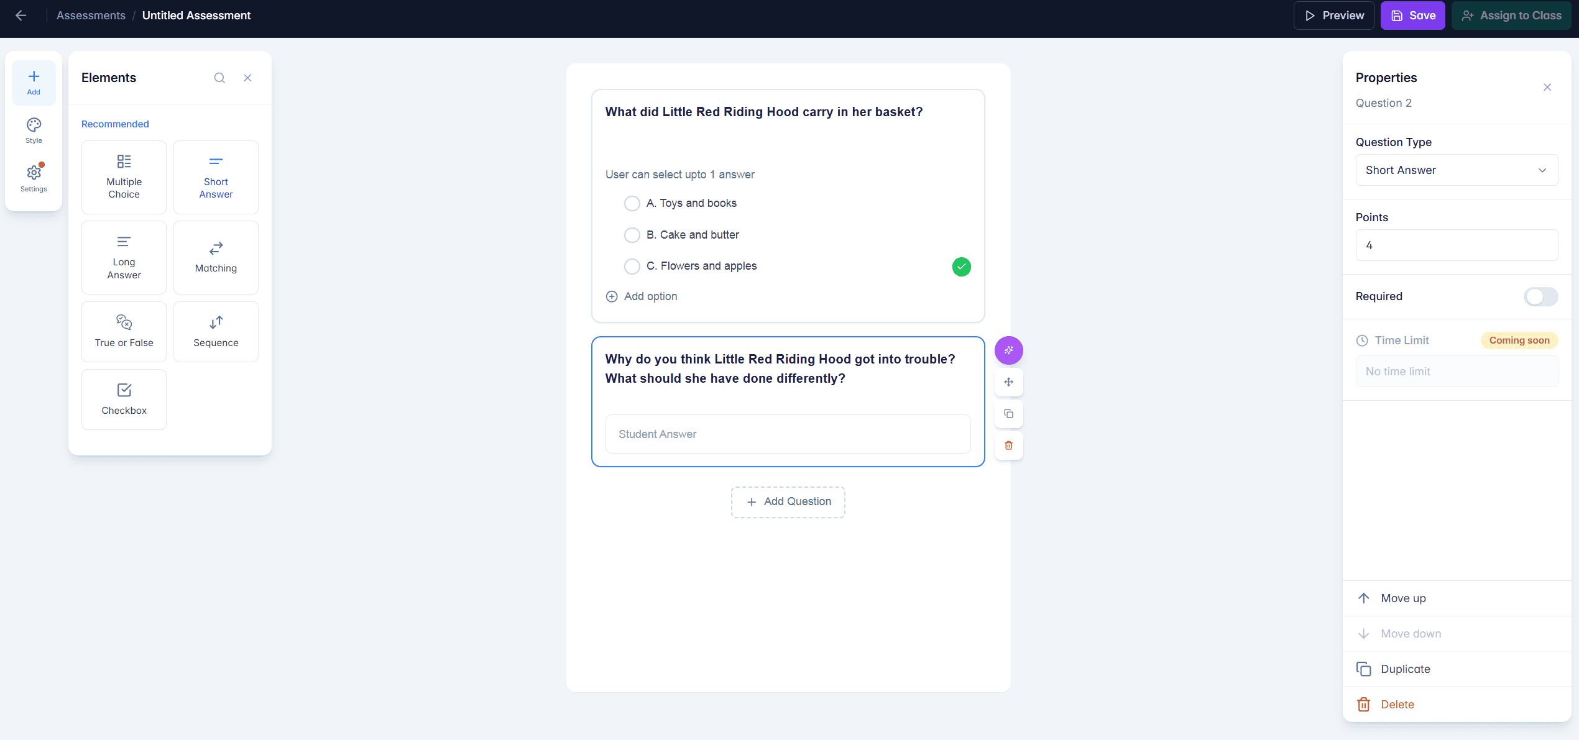The image size is (1579, 740).
Task: Delete question 2 using the trash icon
Action: [x=1008, y=445]
